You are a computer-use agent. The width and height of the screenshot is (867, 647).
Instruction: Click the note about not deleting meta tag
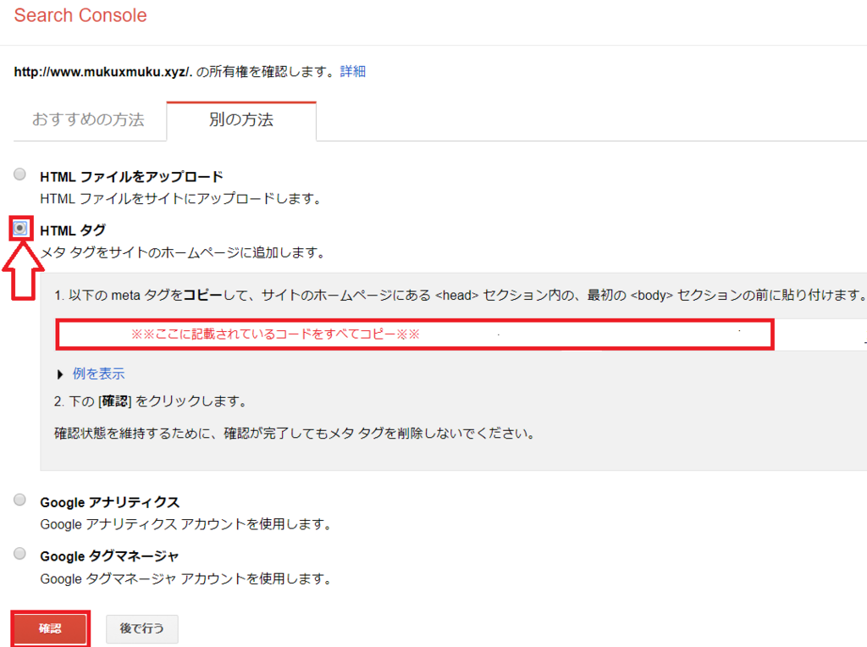point(295,433)
